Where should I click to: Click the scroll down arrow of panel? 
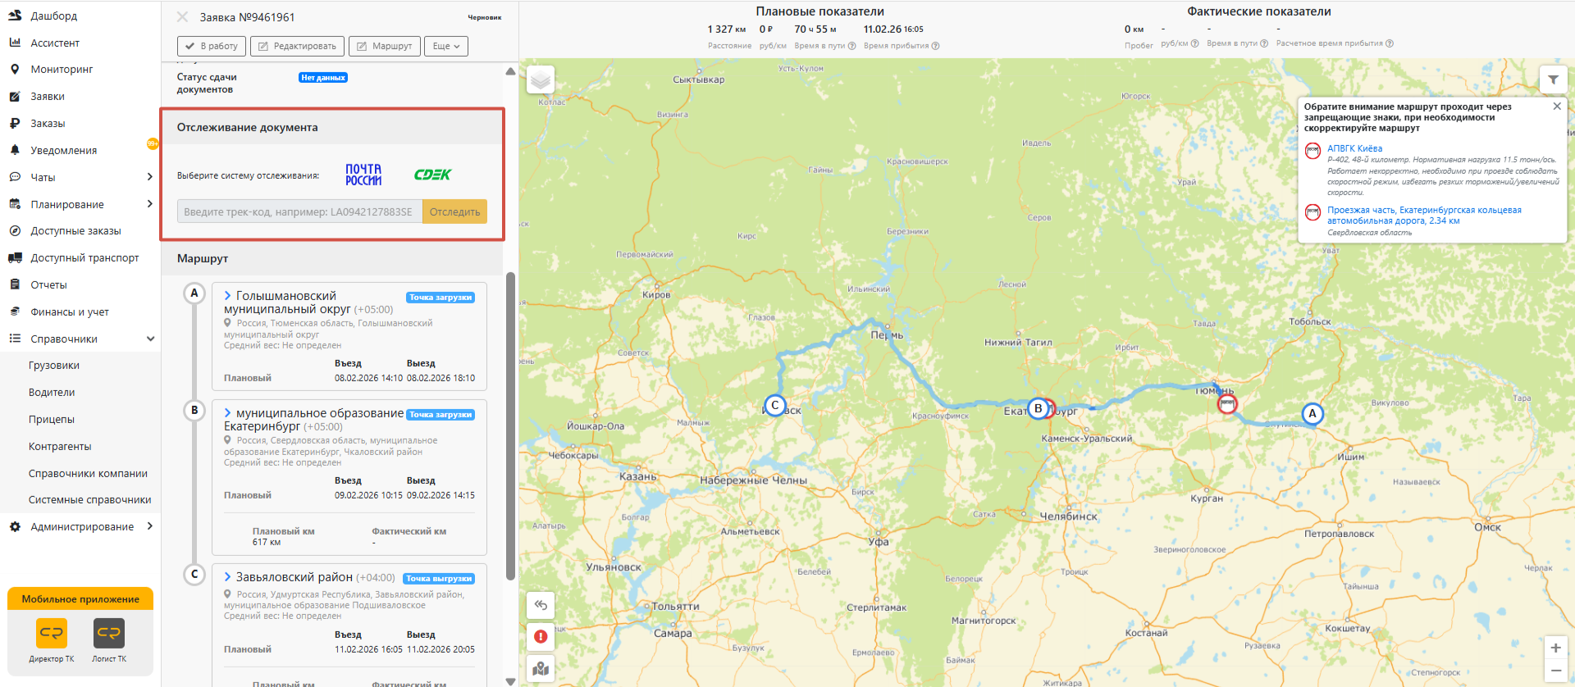[x=510, y=681]
